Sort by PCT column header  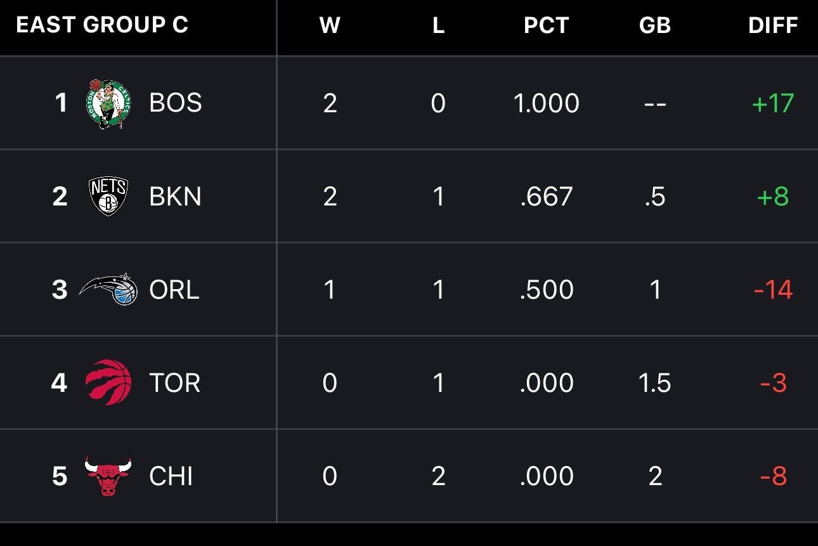[546, 25]
